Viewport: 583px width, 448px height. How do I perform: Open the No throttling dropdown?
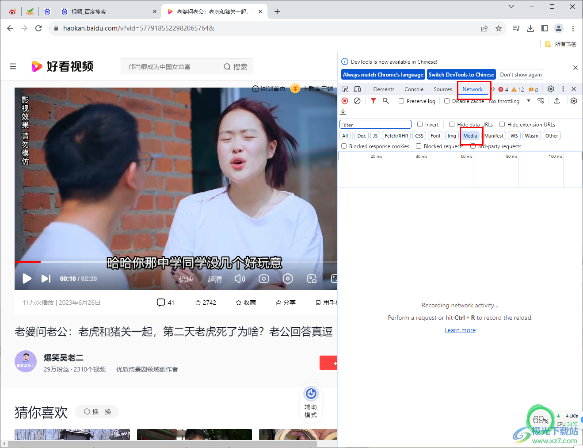510,101
